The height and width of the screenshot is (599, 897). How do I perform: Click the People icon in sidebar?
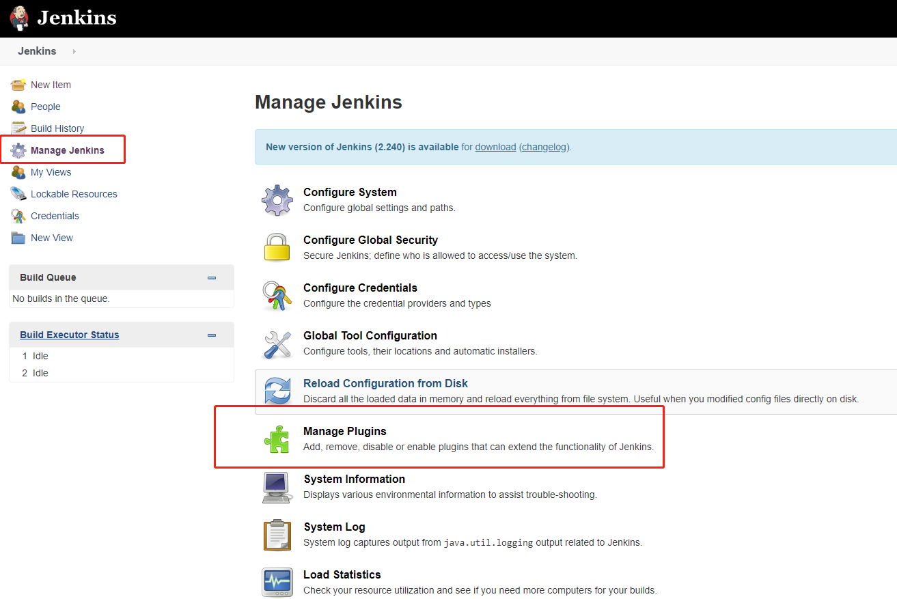click(18, 107)
